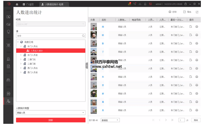Click the 导出 export button

pyautogui.click(x=187, y=12)
